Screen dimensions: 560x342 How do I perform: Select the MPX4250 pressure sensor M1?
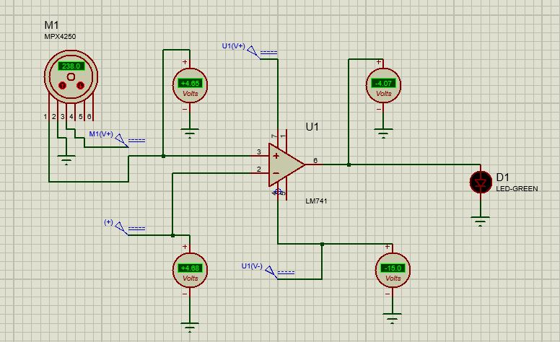click(71, 76)
